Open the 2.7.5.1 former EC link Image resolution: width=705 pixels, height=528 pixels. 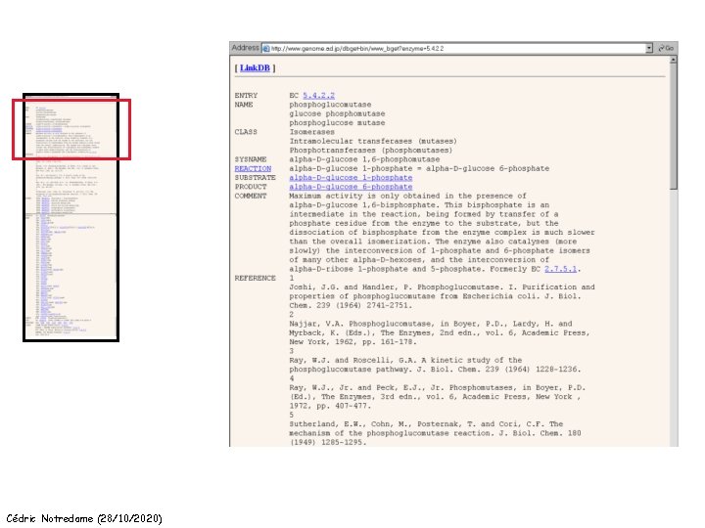click(x=560, y=269)
